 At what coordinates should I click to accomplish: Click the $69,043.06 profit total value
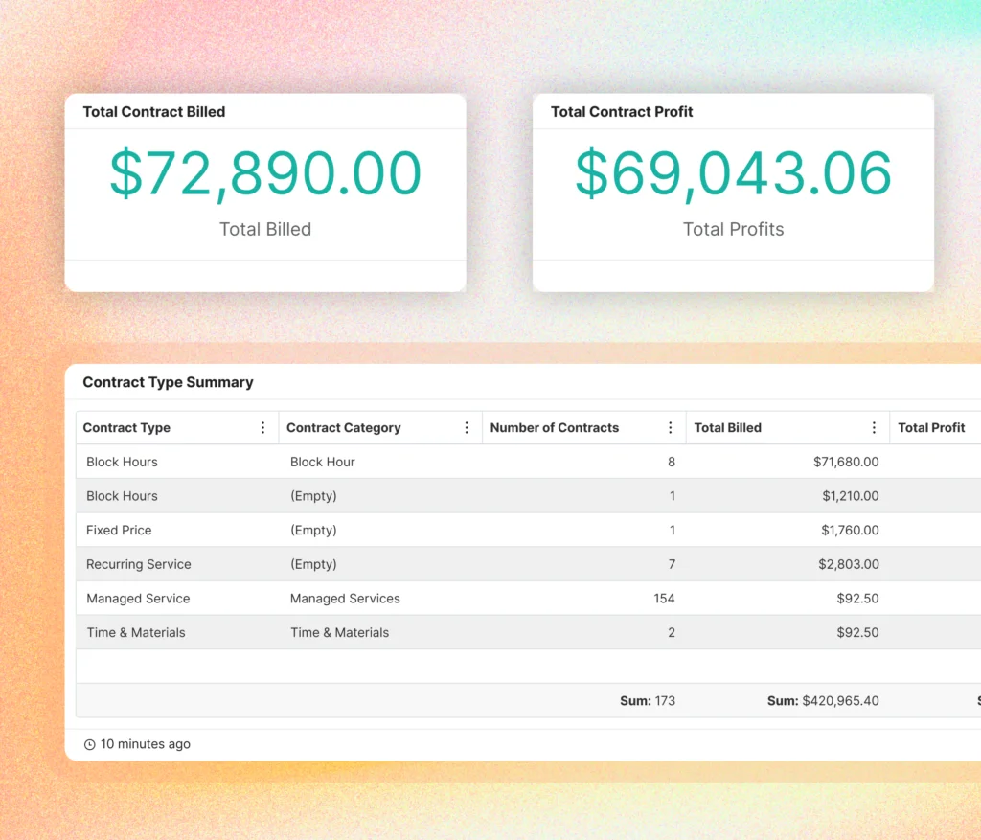click(x=733, y=173)
